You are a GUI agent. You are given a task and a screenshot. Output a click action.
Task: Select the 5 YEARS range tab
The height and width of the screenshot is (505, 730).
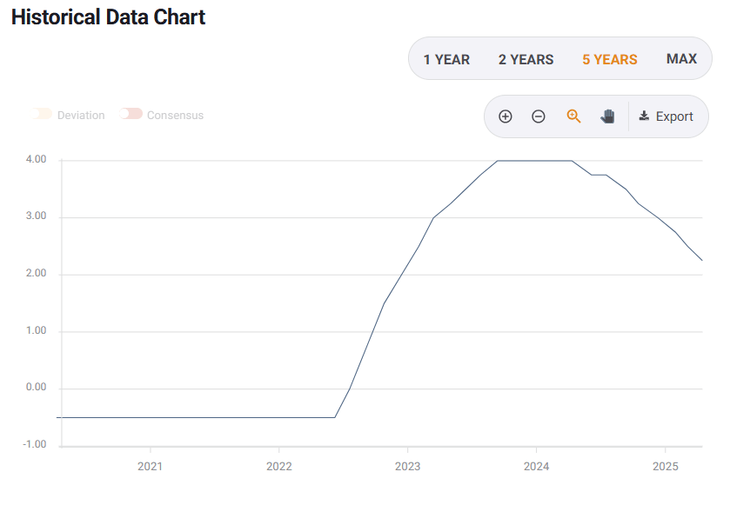(x=609, y=59)
